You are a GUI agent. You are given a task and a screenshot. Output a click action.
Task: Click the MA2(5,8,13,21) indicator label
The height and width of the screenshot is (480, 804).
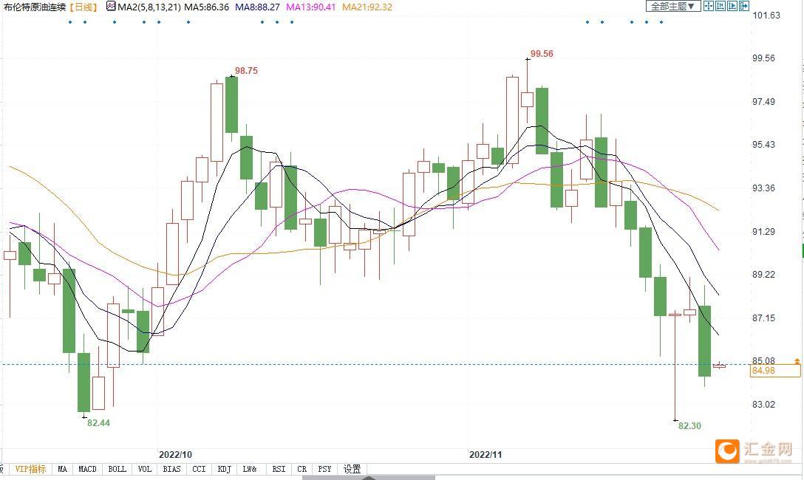149,7
